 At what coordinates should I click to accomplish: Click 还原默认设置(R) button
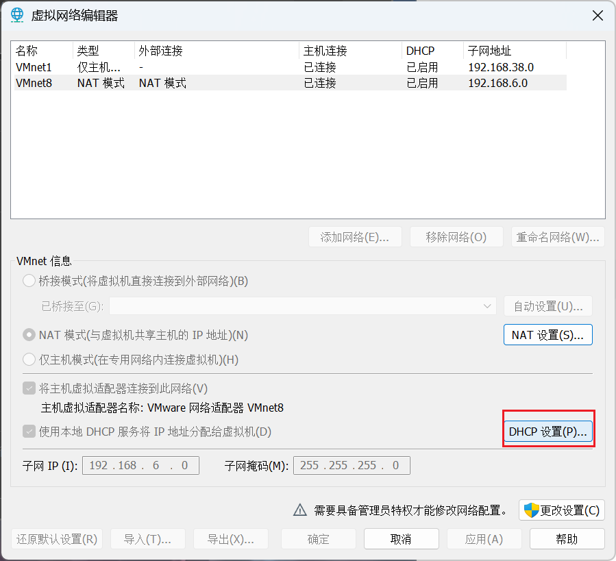pos(57,539)
